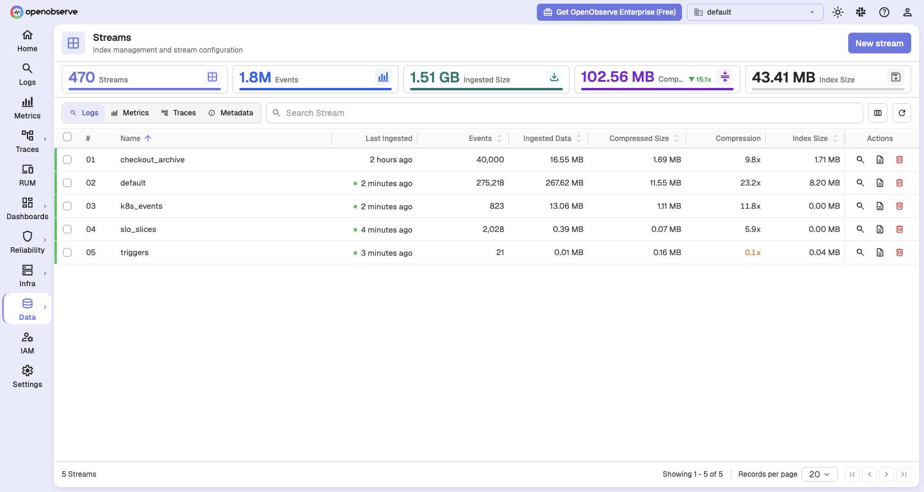Switch to the Traces stream tab
The width and height of the screenshot is (924, 492).
tap(178, 113)
